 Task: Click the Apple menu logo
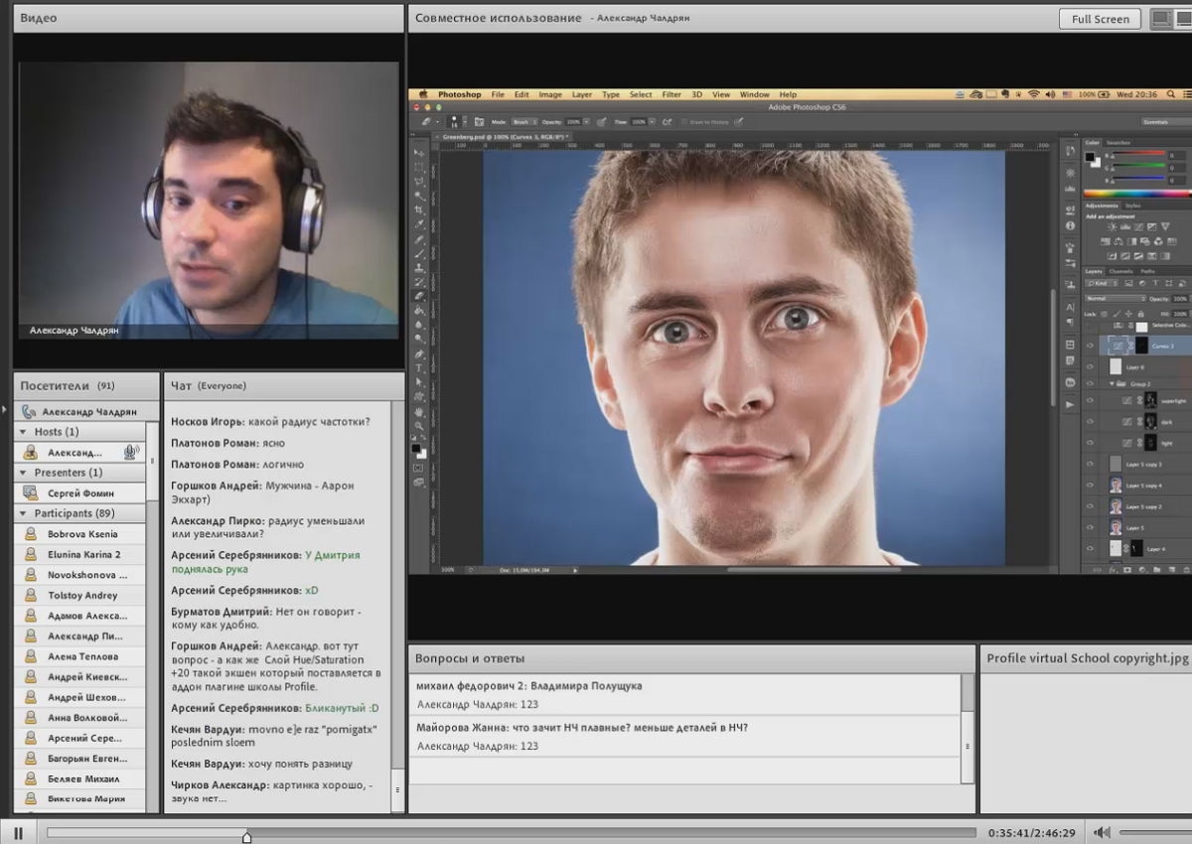point(423,94)
